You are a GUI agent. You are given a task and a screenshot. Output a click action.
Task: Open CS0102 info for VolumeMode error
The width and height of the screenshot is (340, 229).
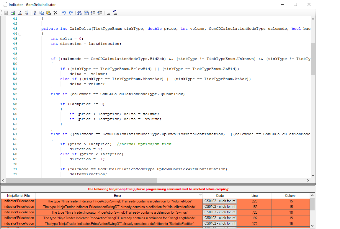tap(220, 201)
